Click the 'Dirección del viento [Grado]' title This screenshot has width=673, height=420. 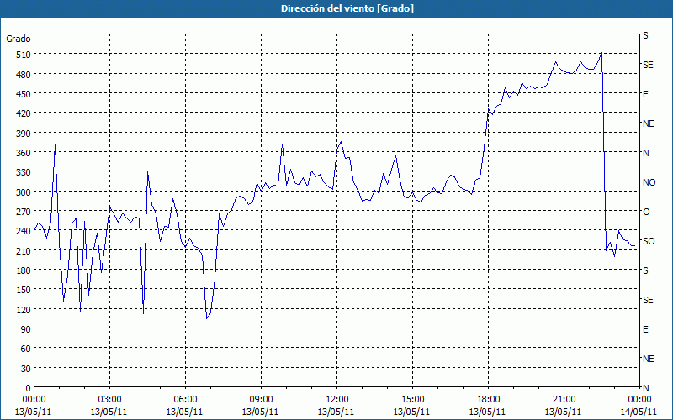point(347,8)
